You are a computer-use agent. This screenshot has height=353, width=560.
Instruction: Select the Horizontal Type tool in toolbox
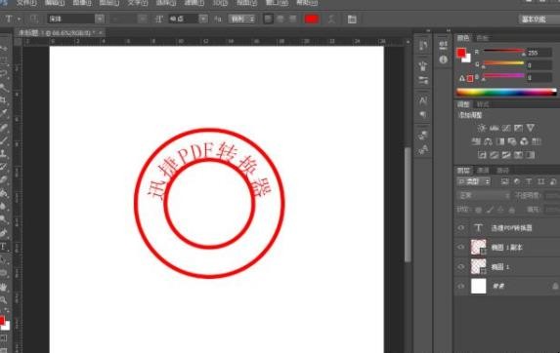[x=4, y=247]
